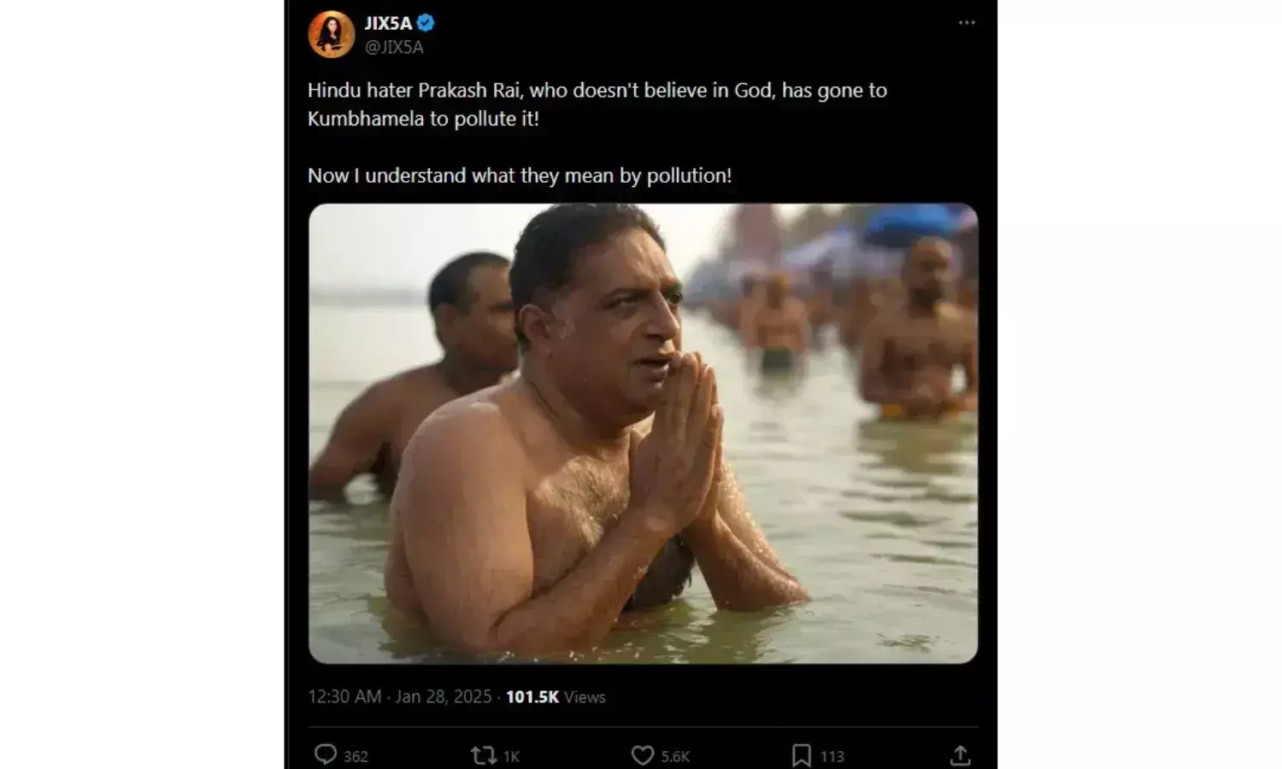This screenshot has height=769, width=1282.
Task: Like the post with the heart icon
Action: coord(643,755)
